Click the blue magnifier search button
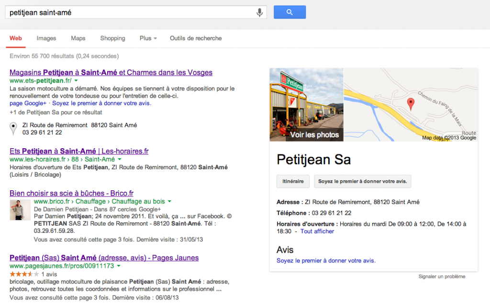490x307 pixels. (290, 12)
